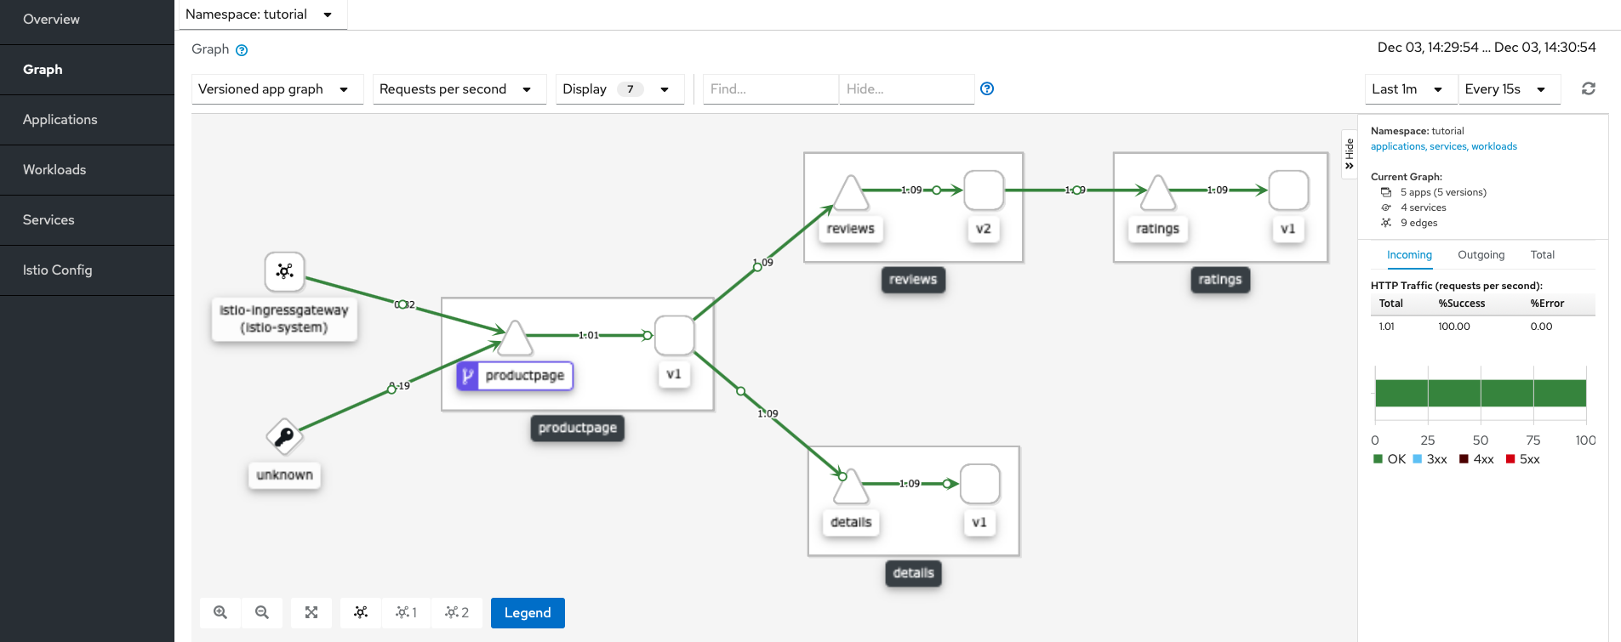Image resolution: width=1621 pixels, height=642 pixels.
Task: Apply graph layout style 2
Action: (x=457, y=612)
